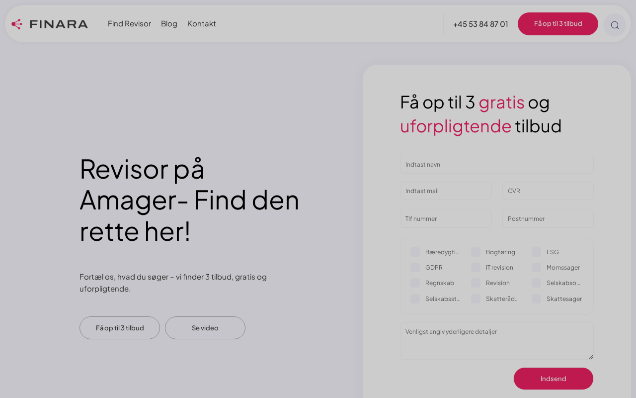Screen dimensions: 636x398
Task: Select the CVR input field
Action: (548, 191)
